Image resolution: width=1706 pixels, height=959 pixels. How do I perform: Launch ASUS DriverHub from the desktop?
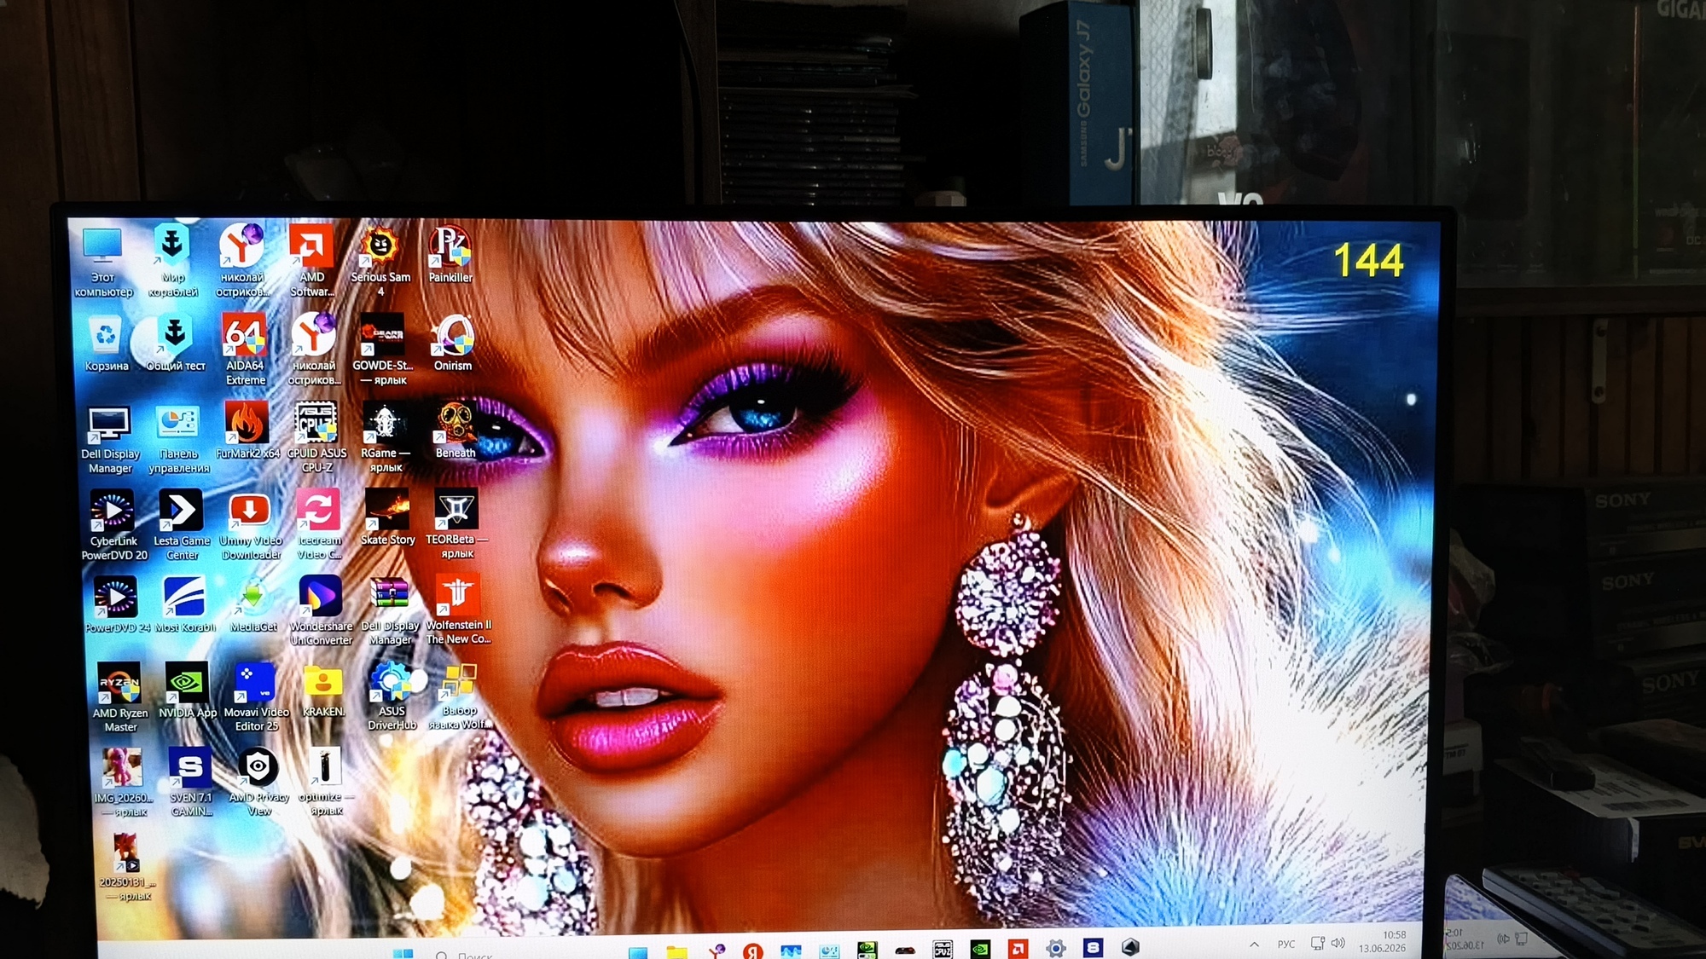point(392,696)
